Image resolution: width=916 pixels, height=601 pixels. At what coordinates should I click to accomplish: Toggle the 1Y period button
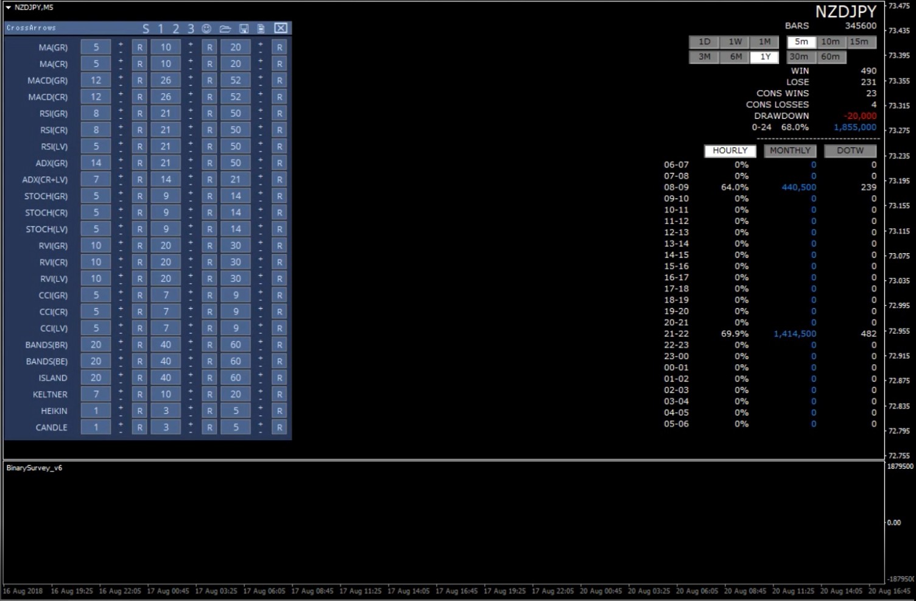(x=765, y=57)
